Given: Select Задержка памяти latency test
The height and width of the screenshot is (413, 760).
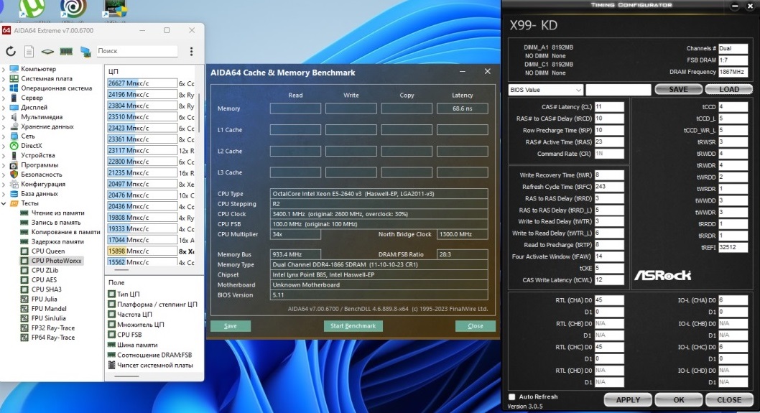Looking at the screenshot, I should [x=57, y=241].
